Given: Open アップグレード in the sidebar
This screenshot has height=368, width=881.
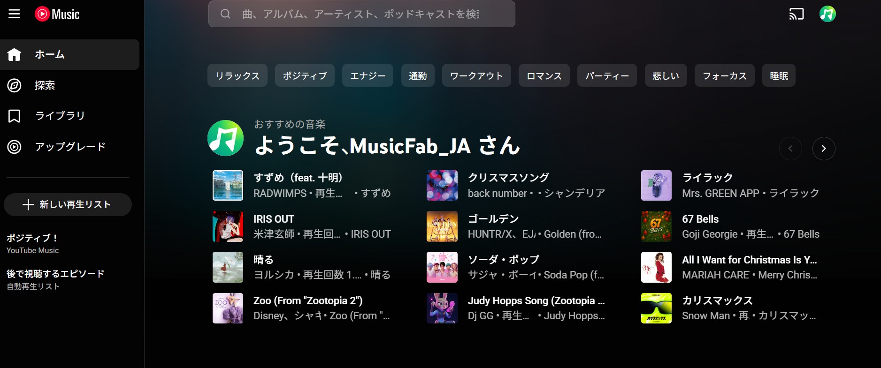Looking at the screenshot, I should coord(69,147).
